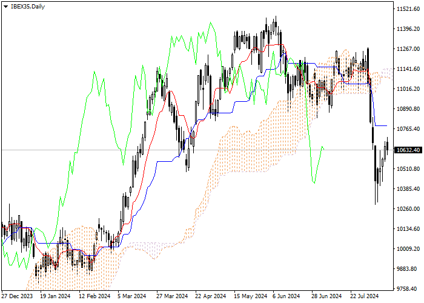
Task: Click the 5 Mar 2024 date label
Action: pos(133,296)
